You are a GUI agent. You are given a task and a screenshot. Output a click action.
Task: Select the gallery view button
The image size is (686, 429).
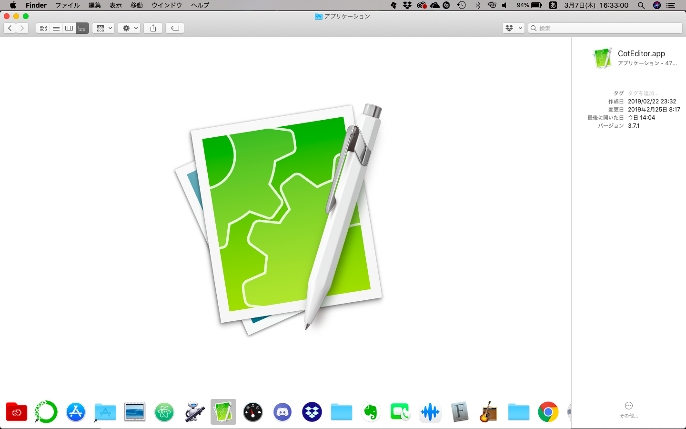(82, 28)
